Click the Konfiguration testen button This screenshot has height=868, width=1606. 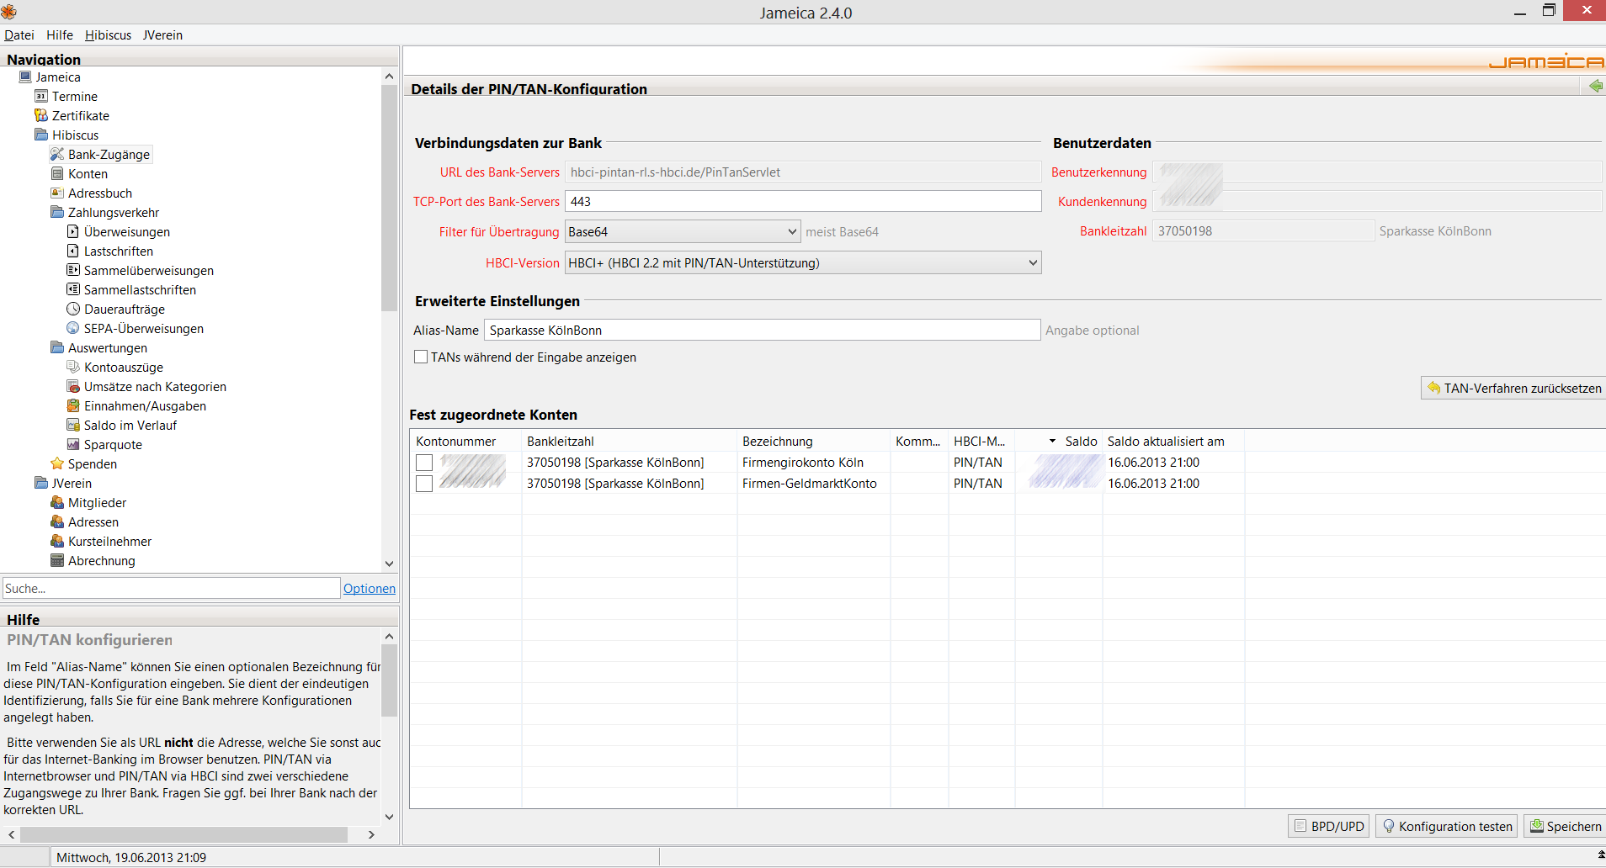click(x=1446, y=826)
